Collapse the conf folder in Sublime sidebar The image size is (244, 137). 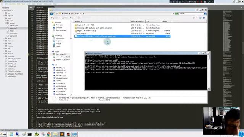click(4, 18)
